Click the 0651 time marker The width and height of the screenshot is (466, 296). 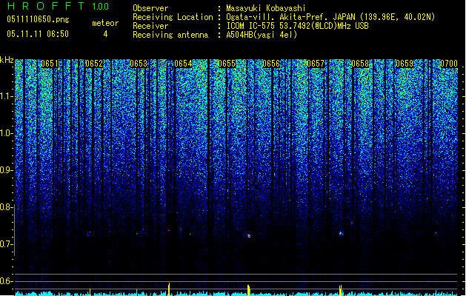[50, 64]
